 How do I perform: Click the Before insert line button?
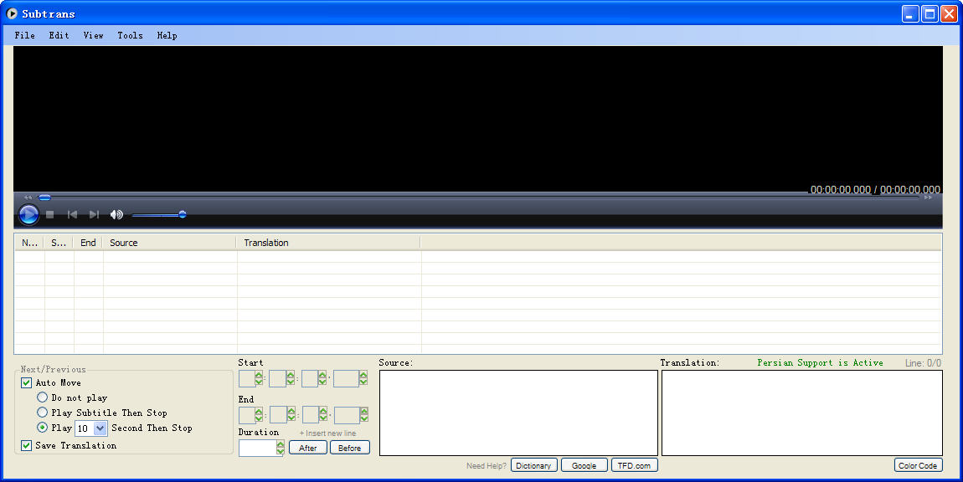(349, 448)
